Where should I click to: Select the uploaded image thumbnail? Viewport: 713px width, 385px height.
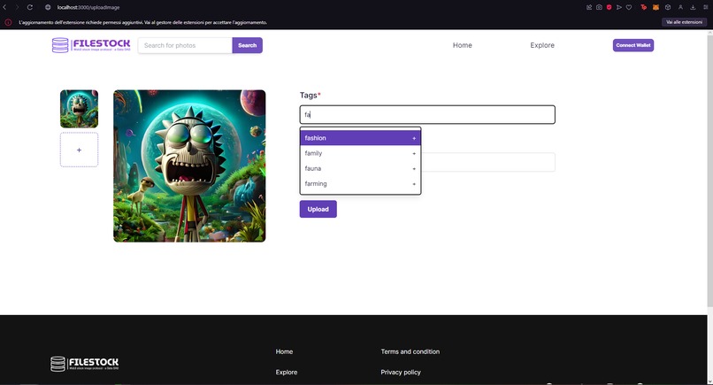(x=79, y=109)
